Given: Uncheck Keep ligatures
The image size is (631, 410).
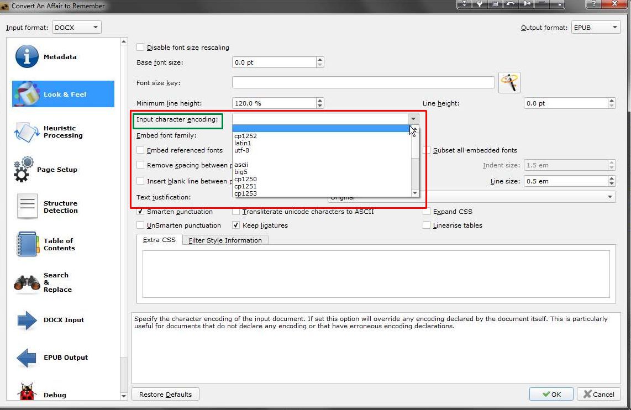Looking at the screenshot, I should click(236, 225).
